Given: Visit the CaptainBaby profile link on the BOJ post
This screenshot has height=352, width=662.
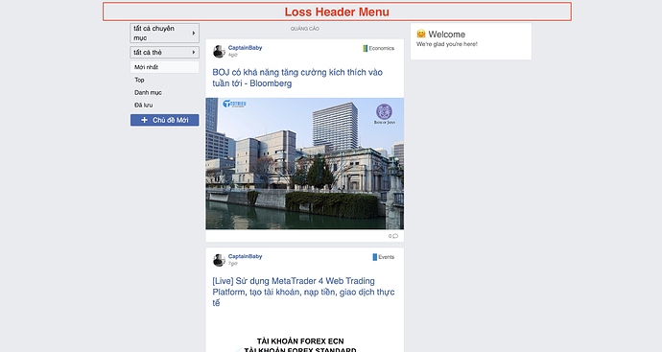Looking at the screenshot, I should point(246,48).
